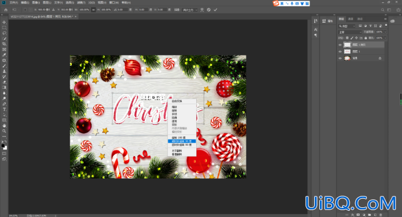Select the Quick Selection tool
Viewport: 402px width, 217px height.
[4, 39]
